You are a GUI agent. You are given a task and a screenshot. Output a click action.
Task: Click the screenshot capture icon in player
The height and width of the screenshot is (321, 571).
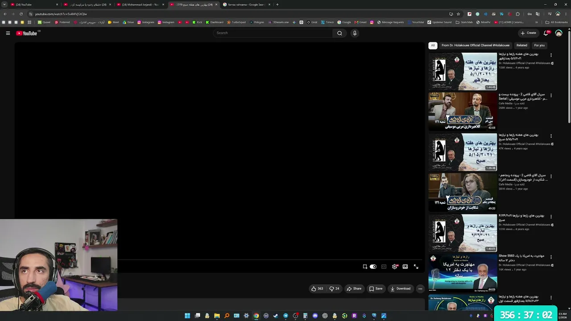tap(365, 267)
